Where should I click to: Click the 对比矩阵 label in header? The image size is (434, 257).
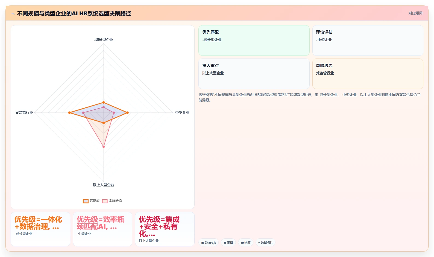(415, 13)
